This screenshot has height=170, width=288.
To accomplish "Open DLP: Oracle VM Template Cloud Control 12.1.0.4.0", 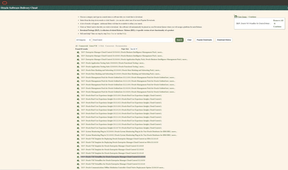I will [112, 153].
